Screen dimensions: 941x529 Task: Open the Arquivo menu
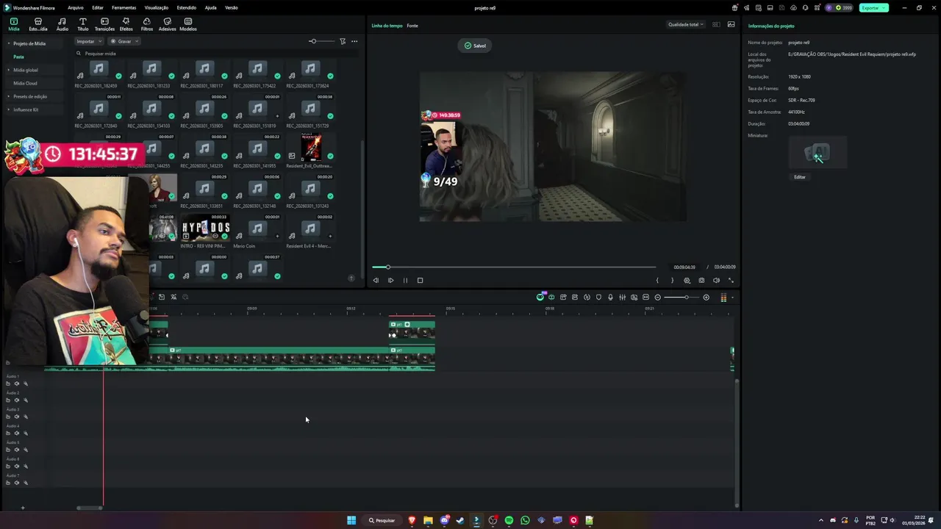[x=75, y=7]
